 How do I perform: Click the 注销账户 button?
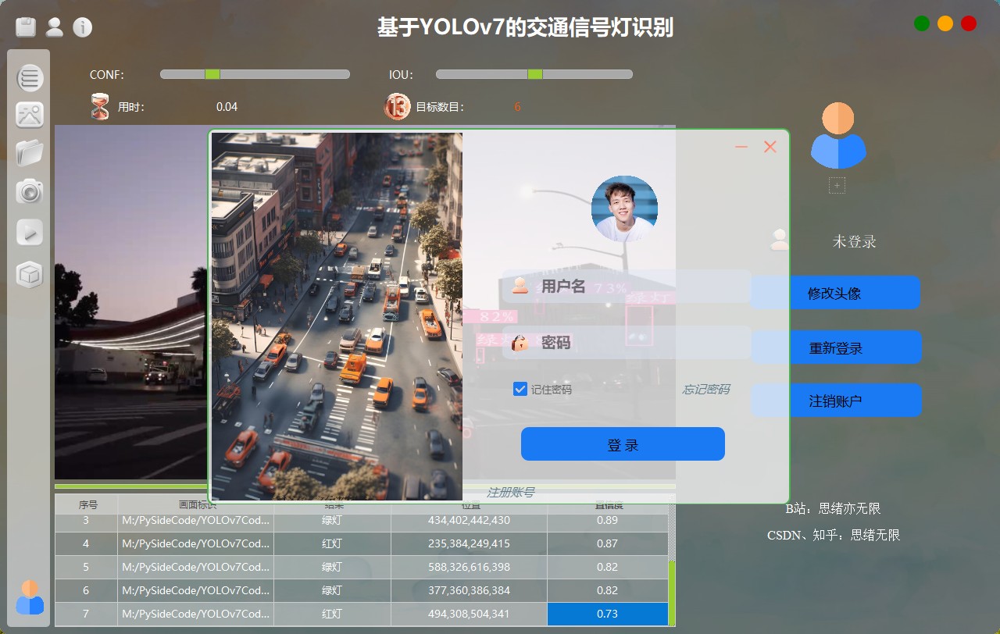(835, 401)
